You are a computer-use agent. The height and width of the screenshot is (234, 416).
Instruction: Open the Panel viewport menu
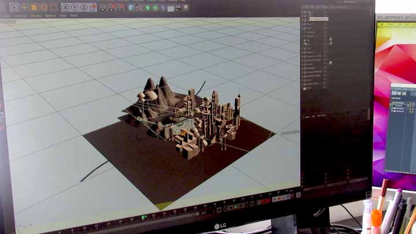click(74, 16)
